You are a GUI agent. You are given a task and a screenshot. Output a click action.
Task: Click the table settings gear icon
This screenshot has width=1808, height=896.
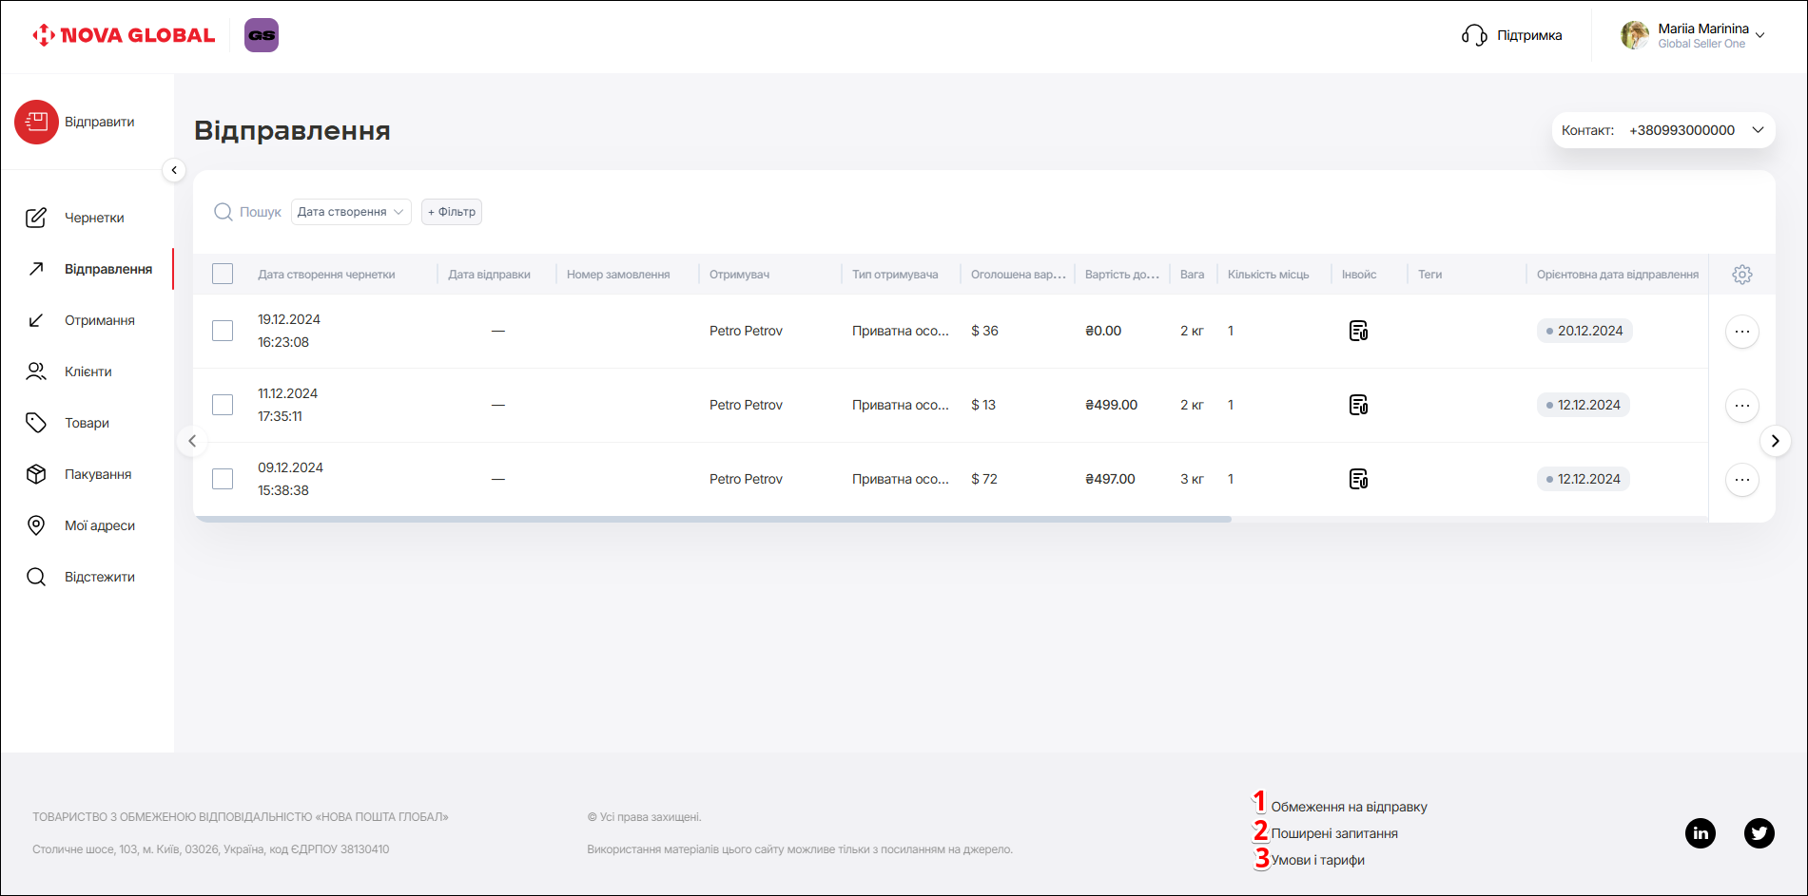[1741, 275]
